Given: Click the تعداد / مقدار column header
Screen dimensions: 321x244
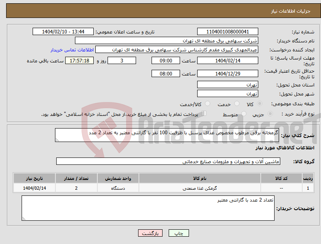Looking at the screenshot, I should [x=76, y=178].
